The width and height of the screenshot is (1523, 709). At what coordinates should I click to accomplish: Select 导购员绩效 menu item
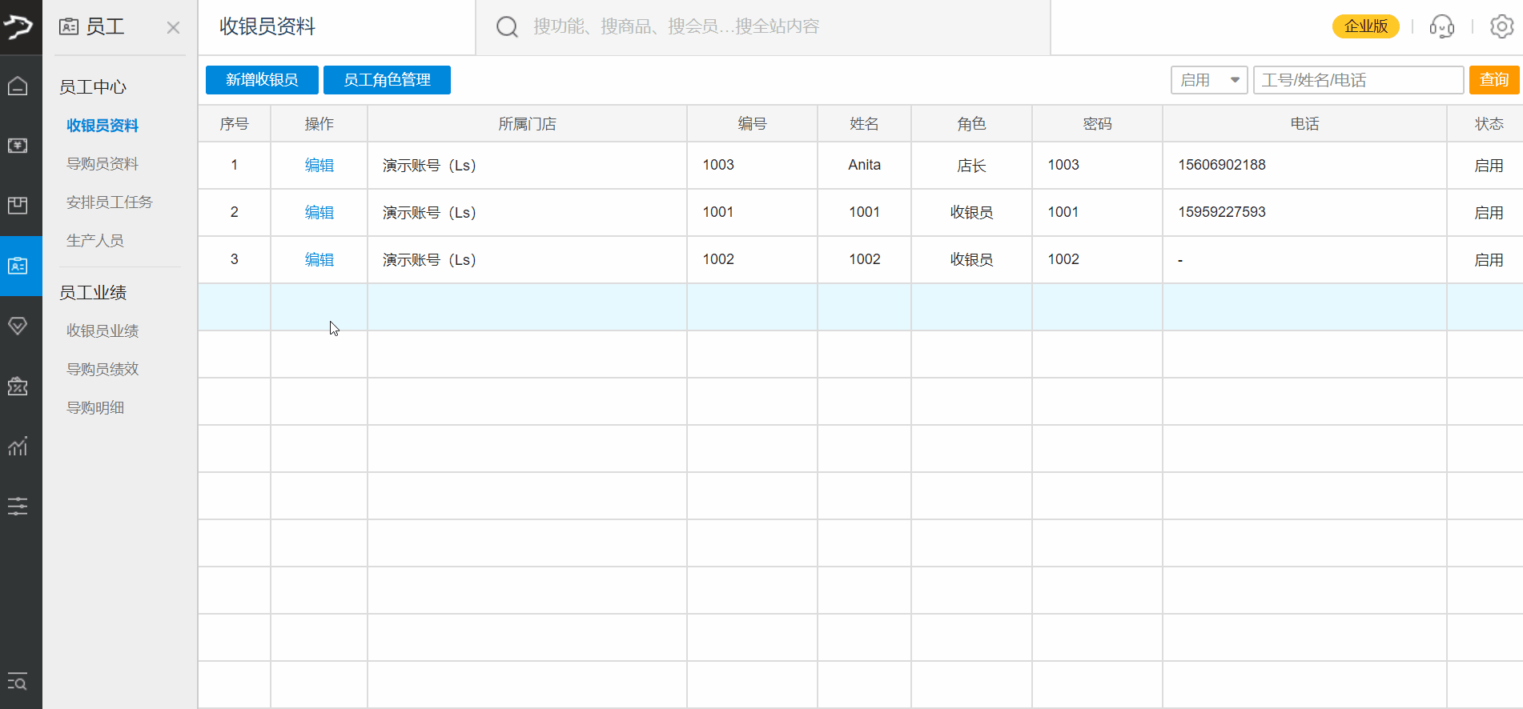102,369
